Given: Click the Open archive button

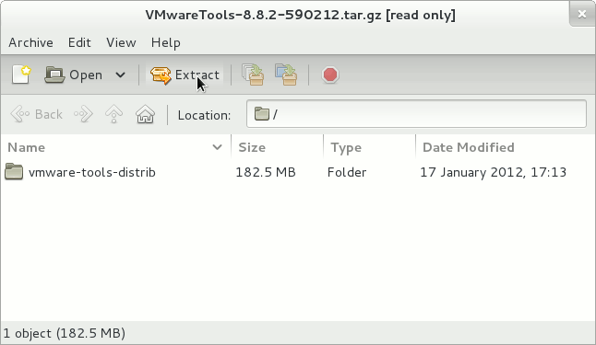Looking at the screenshot, I should [x=74, y=75].
